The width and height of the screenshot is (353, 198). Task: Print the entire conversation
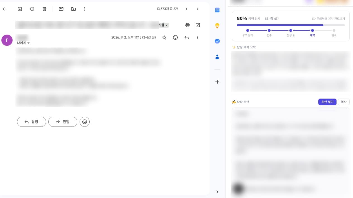coord(188,25)
